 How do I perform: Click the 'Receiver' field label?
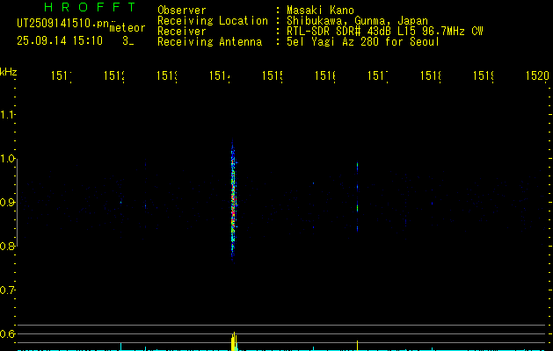182,31
